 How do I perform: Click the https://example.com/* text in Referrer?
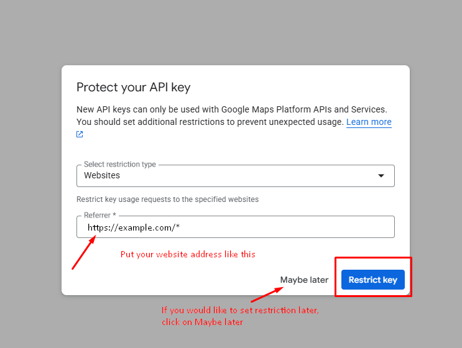pos(134,227)
